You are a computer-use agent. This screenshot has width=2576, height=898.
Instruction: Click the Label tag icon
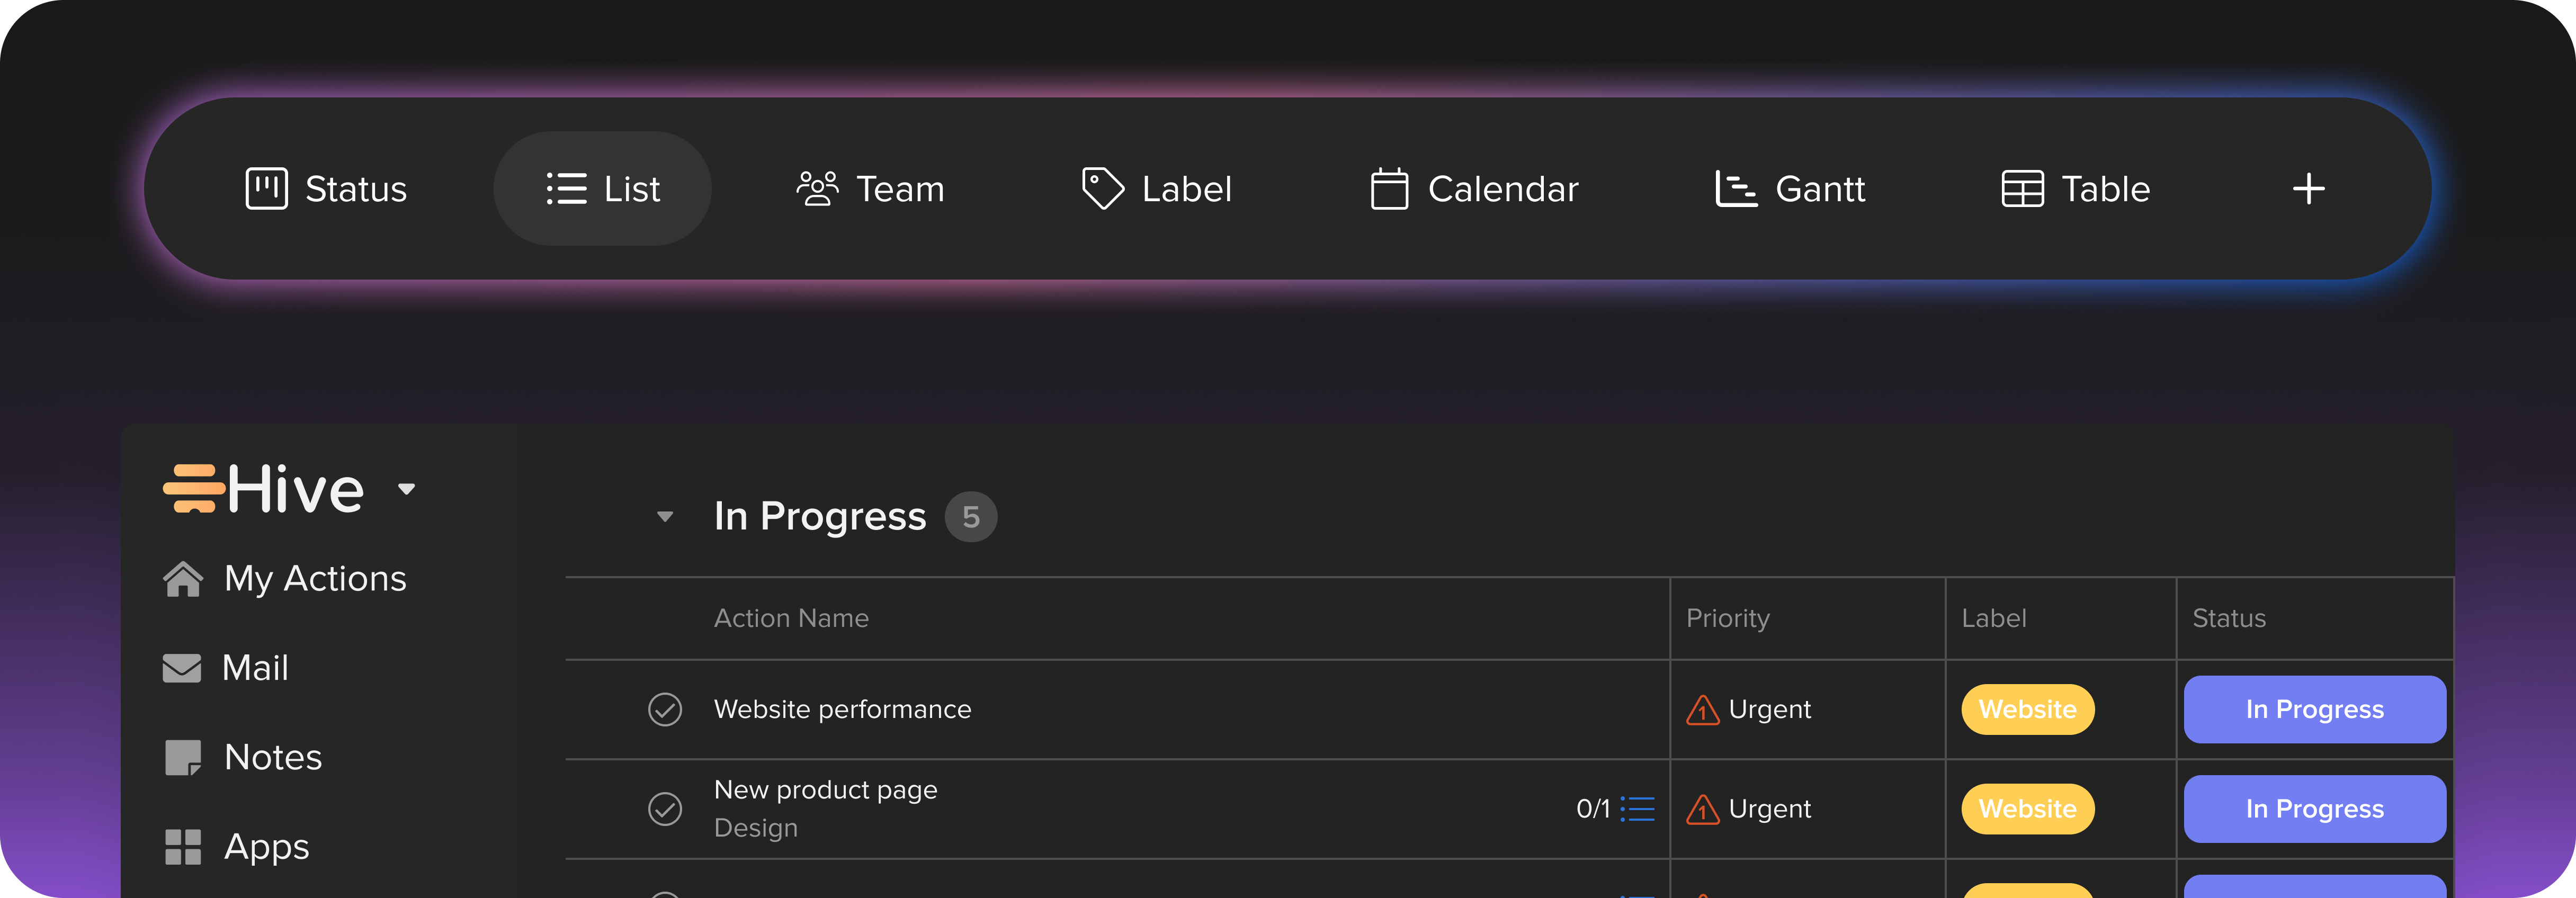point(1103,189)
